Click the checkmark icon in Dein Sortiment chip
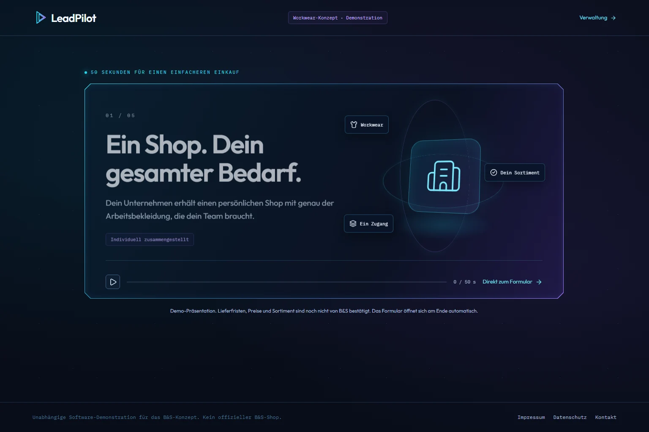This screenshot has width=649, height=432. [494, 173]
